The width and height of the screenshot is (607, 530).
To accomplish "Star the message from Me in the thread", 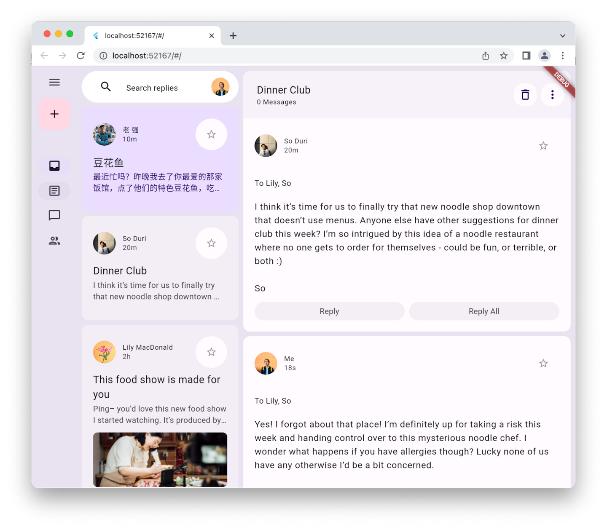I will (x=543, y=363).
